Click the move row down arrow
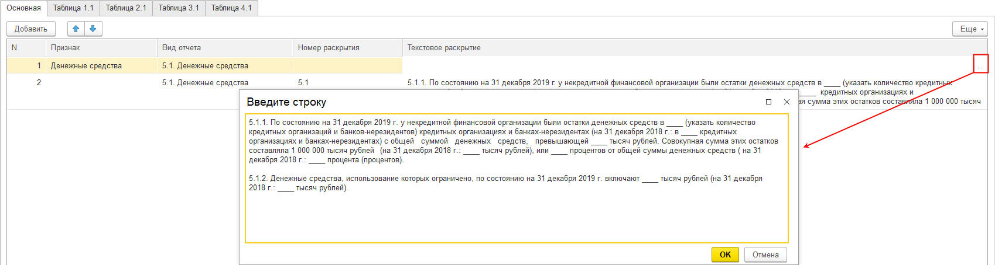 [x=93, y=29]
